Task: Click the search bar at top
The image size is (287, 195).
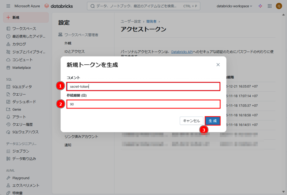Action: pyautogui.click(x=143, y=6)
